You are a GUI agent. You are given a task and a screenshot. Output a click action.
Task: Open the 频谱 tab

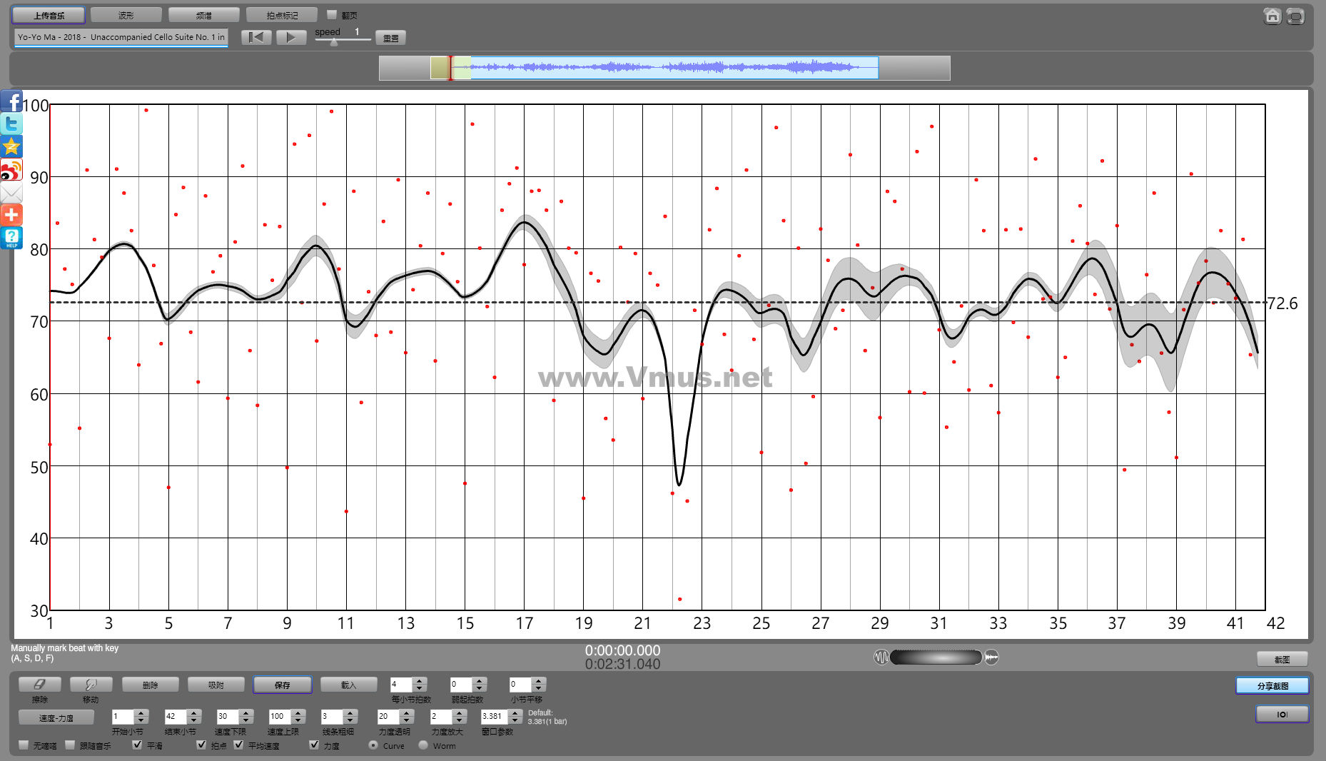(203, 15)
